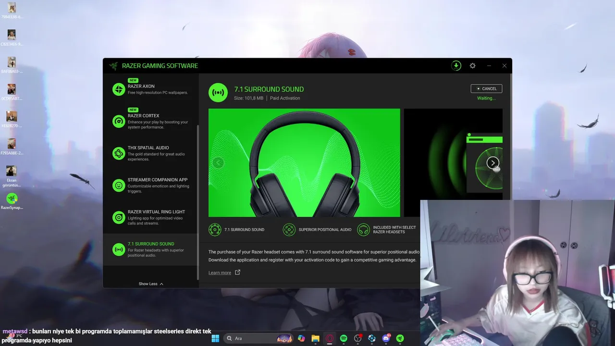Open the 0CD95AB7 desktop image file
The width and height of the screenshot is (615, 346).
[12, 92]
